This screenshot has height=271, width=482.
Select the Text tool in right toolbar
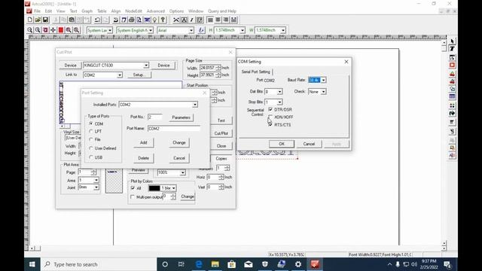[452, 49]
